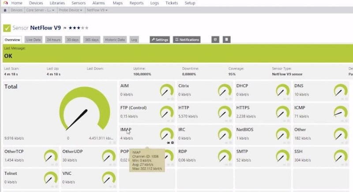The height and width of the screenshot is (192, 353).
Task: Click the Telnet channel gauge
Action: [x=51, y=177]
